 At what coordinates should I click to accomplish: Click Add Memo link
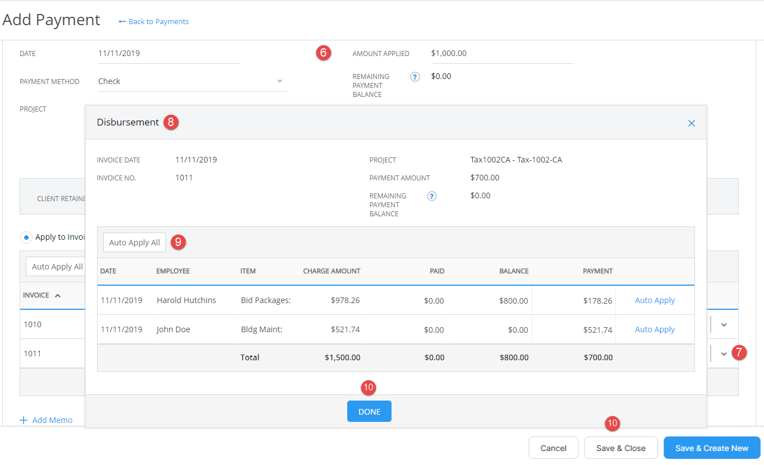coord(52,420)
